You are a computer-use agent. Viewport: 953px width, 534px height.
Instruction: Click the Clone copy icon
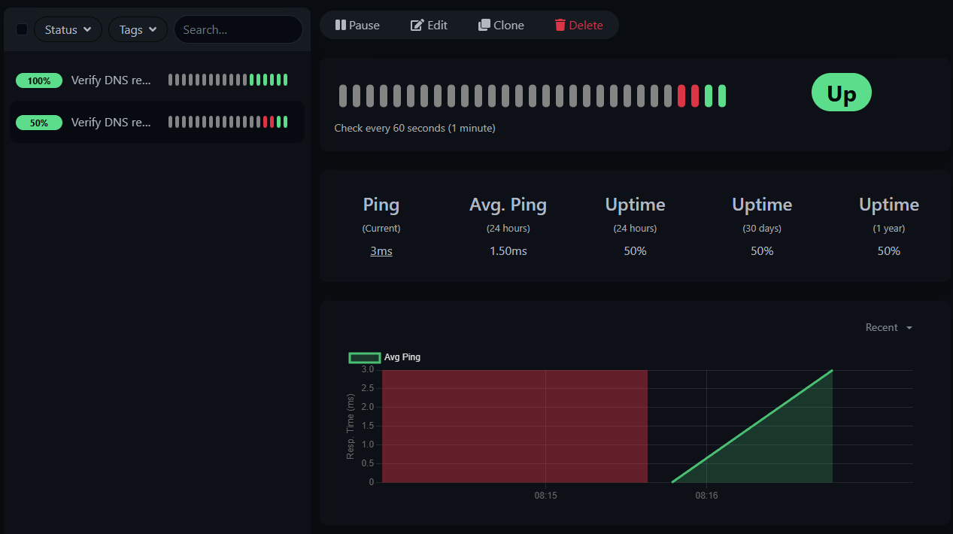[484, 25]
